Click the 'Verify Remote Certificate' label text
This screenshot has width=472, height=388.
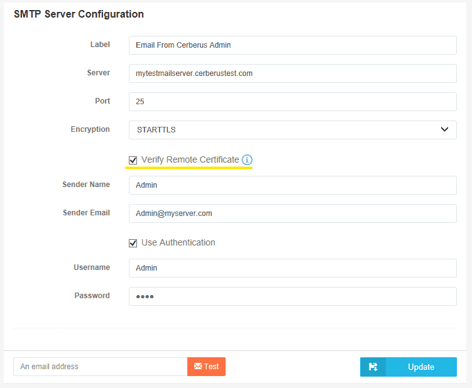coord(190,159)
